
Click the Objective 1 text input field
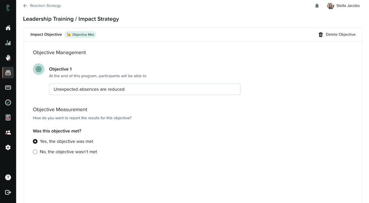(145, 89)
